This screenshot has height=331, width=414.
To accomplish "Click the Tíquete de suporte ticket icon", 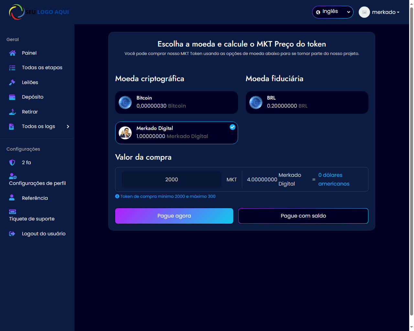I will coord(13,212).
